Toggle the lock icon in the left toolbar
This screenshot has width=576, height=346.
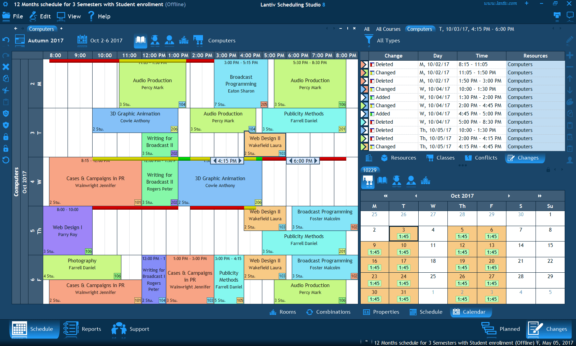(x=6, y=137)
